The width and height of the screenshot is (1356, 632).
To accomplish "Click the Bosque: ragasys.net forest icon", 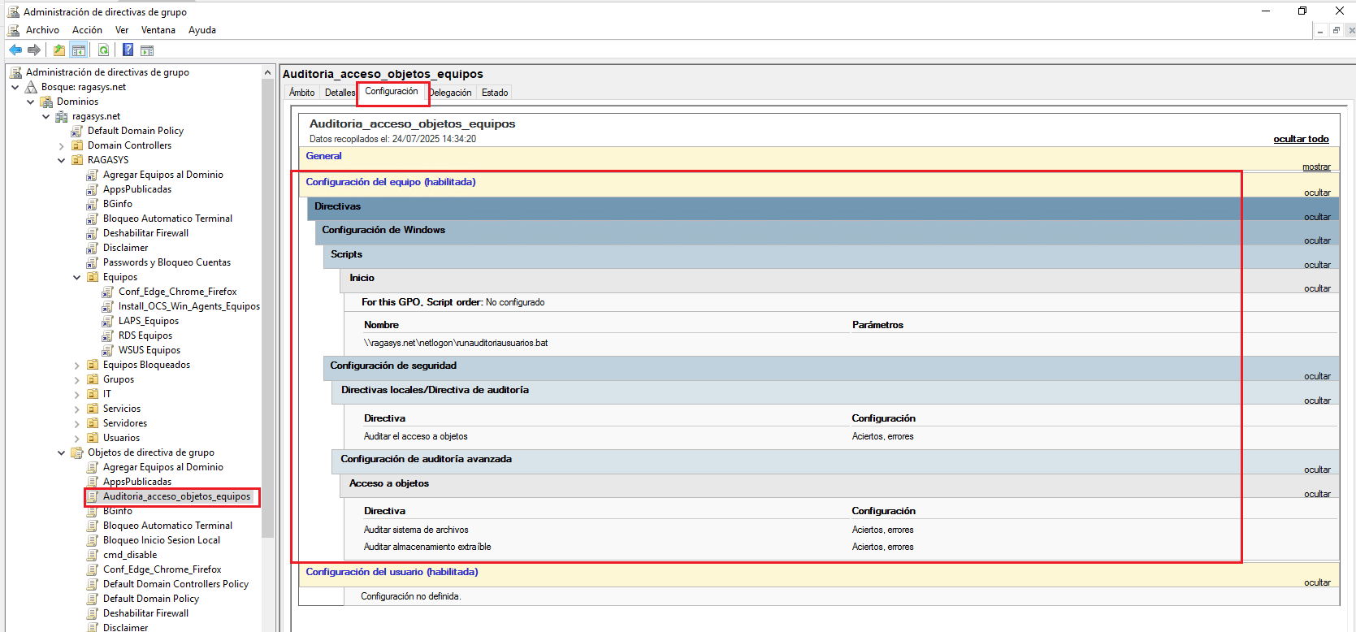I will coord(32,87).
